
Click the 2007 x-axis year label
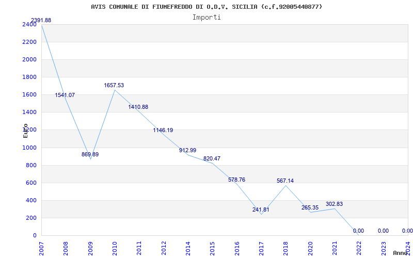41,248
